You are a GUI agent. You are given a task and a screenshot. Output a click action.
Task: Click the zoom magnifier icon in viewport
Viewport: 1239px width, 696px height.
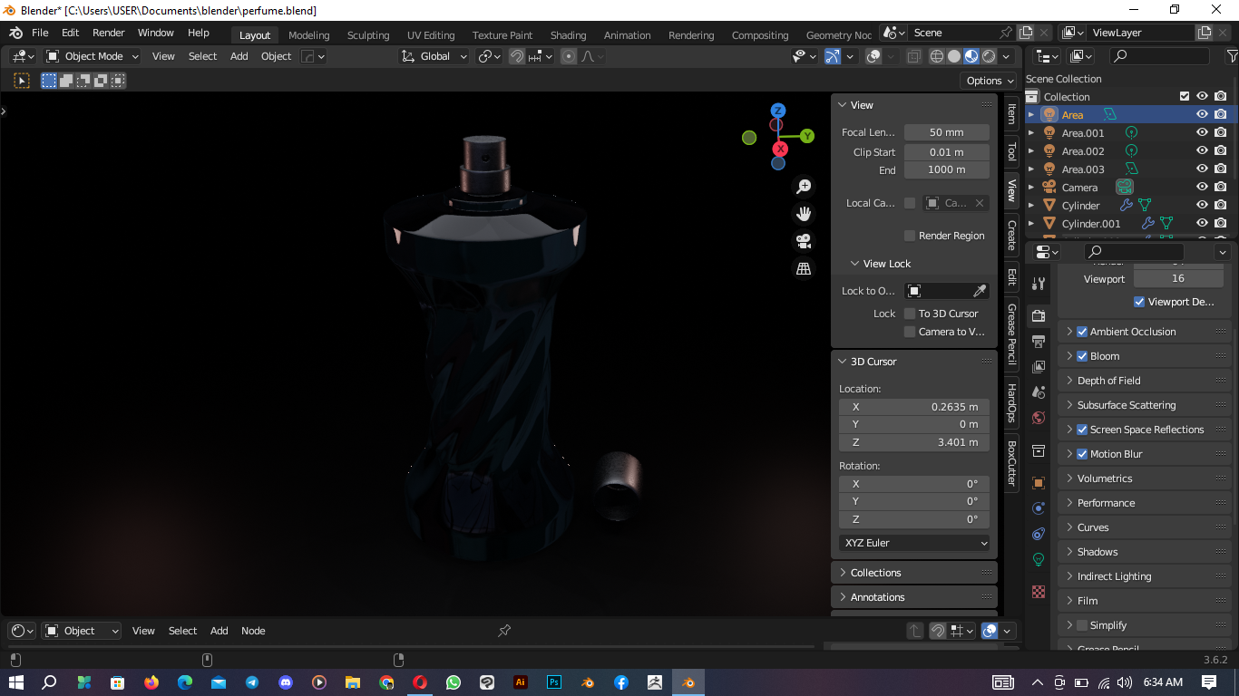coord(804,187)
